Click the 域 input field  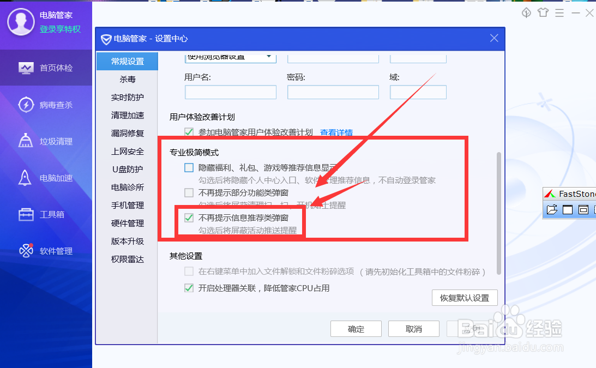tap(418, 92)
